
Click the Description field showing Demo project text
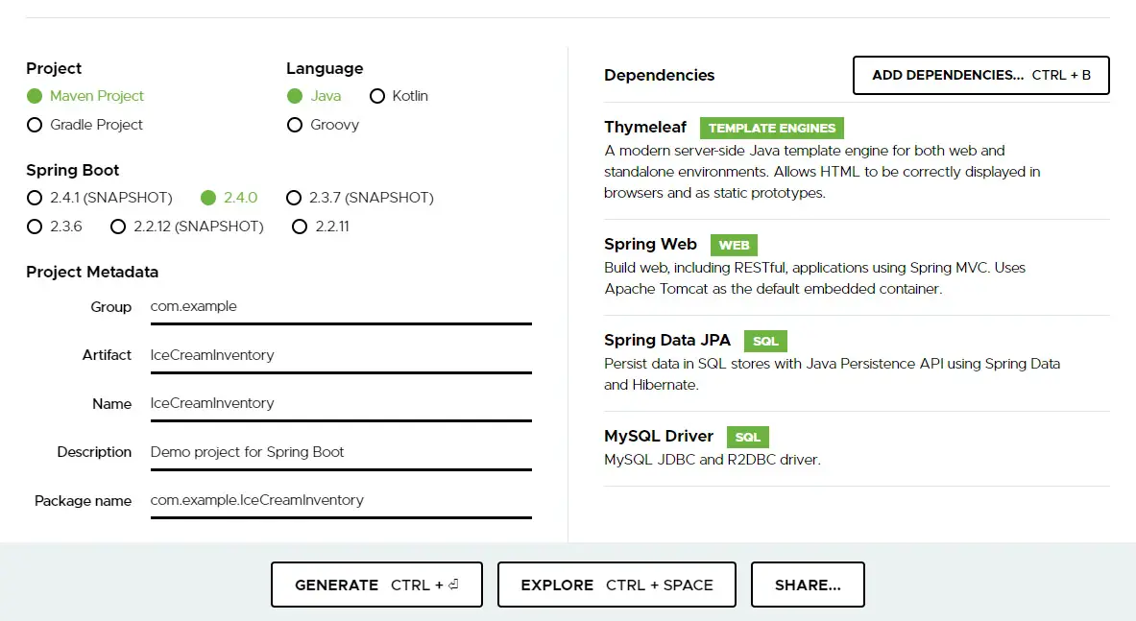[x=341, y=451]
